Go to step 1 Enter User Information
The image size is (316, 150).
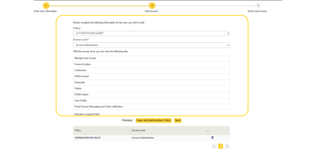(46, 6)
